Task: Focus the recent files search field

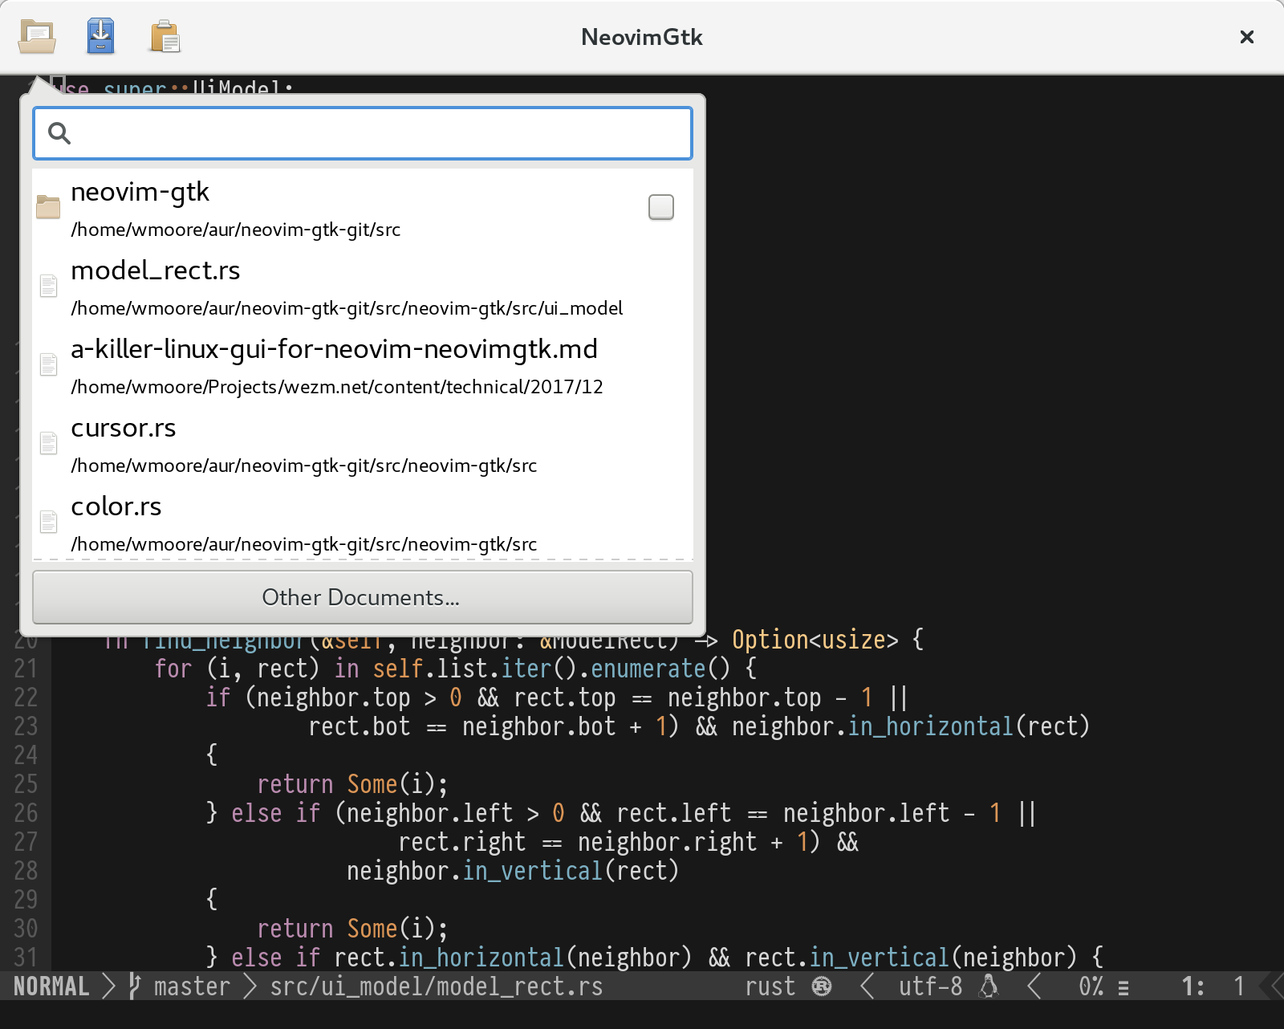Action: [363, 133]
